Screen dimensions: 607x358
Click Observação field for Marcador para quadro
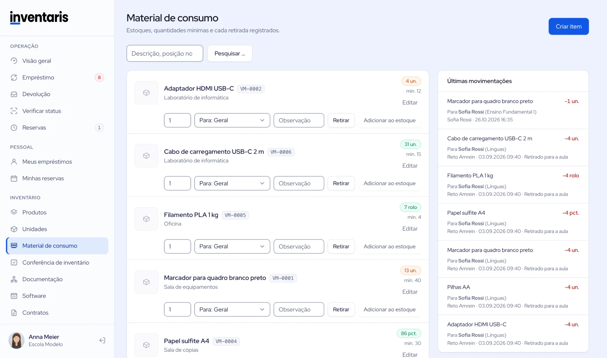(x=299, y=309)
